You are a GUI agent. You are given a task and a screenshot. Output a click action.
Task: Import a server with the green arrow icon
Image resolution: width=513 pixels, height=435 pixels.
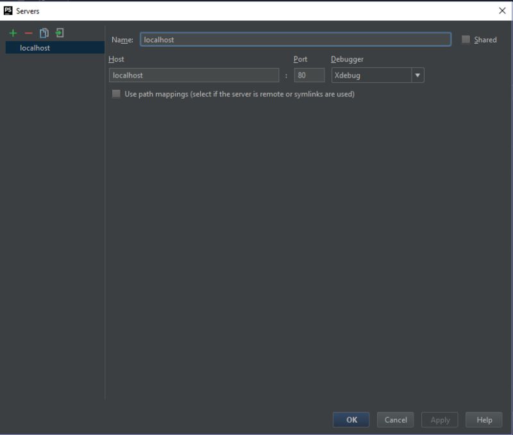pos(60,33)
